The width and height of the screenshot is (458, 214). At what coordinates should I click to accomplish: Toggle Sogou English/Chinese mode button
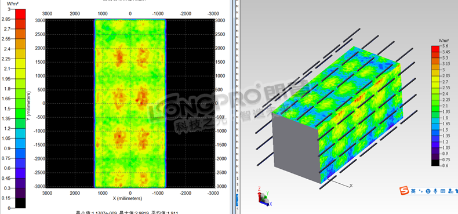point(413,191)
